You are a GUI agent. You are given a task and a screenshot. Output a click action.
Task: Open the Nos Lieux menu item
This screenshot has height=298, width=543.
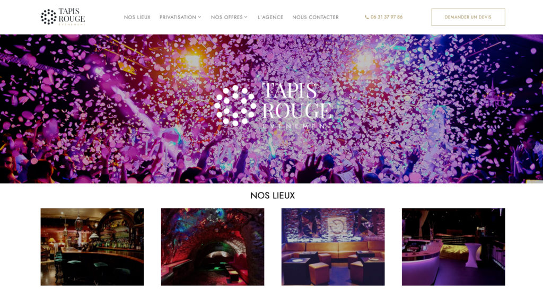(x=137, y=17)
